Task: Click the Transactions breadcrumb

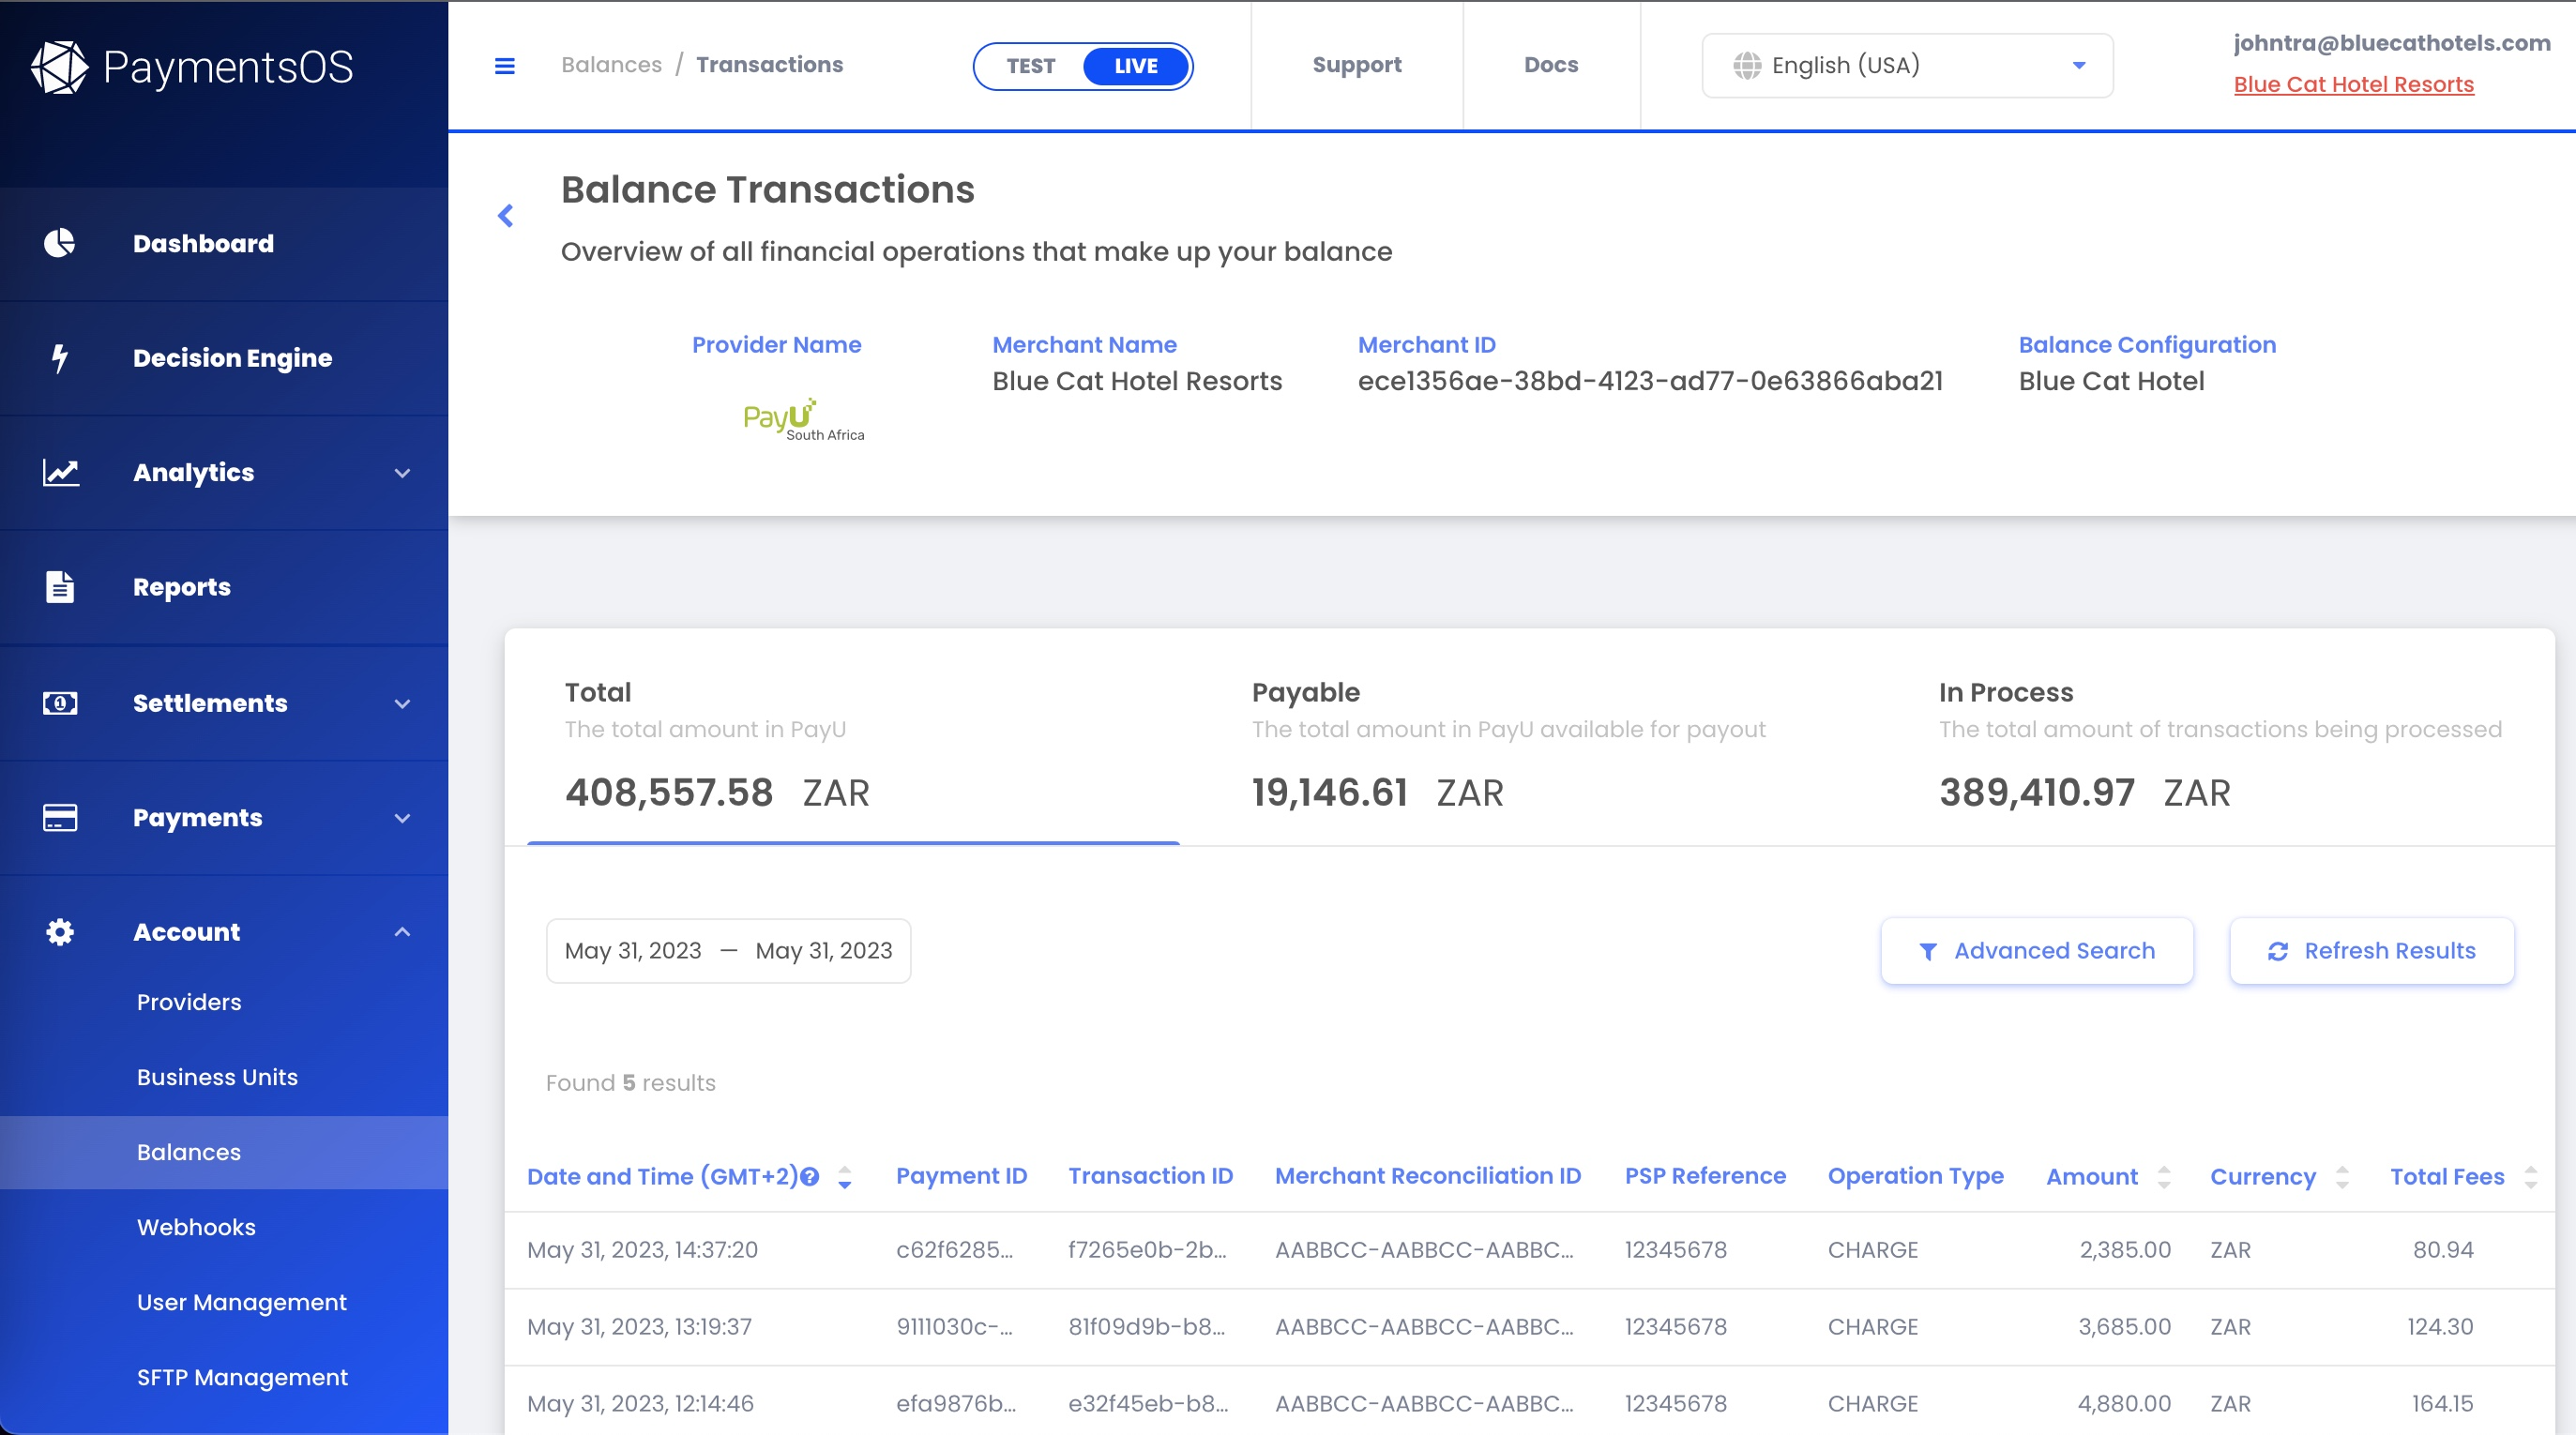Action: (769, 65)
